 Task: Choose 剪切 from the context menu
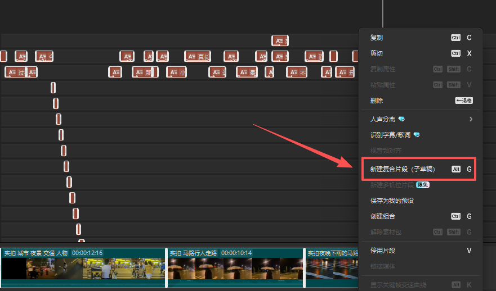[377, 53]
